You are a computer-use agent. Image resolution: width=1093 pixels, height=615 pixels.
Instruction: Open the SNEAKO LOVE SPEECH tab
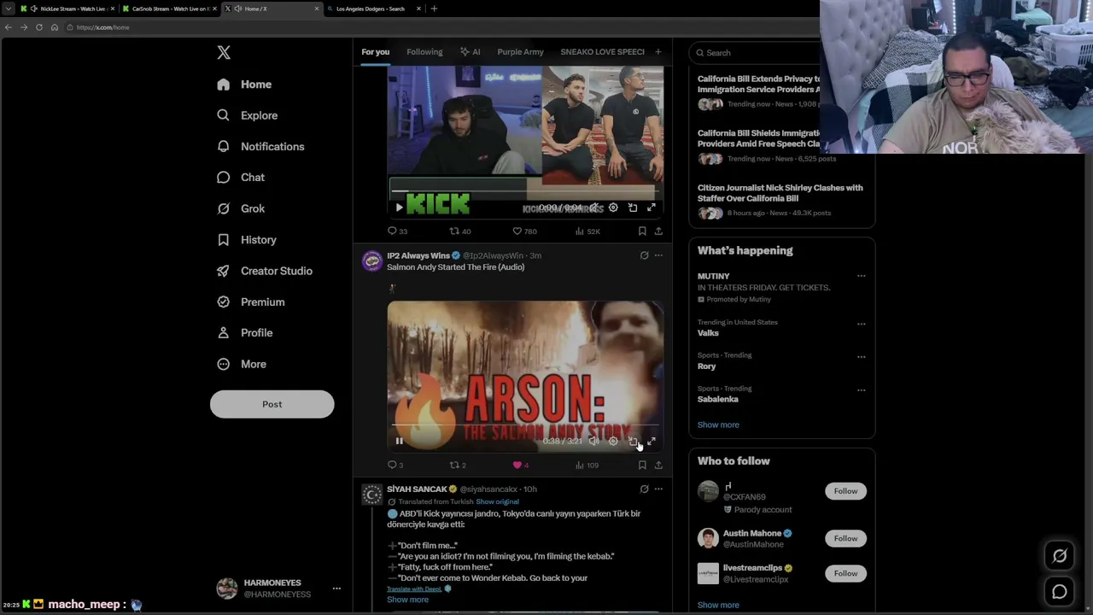tap(602, 52)
